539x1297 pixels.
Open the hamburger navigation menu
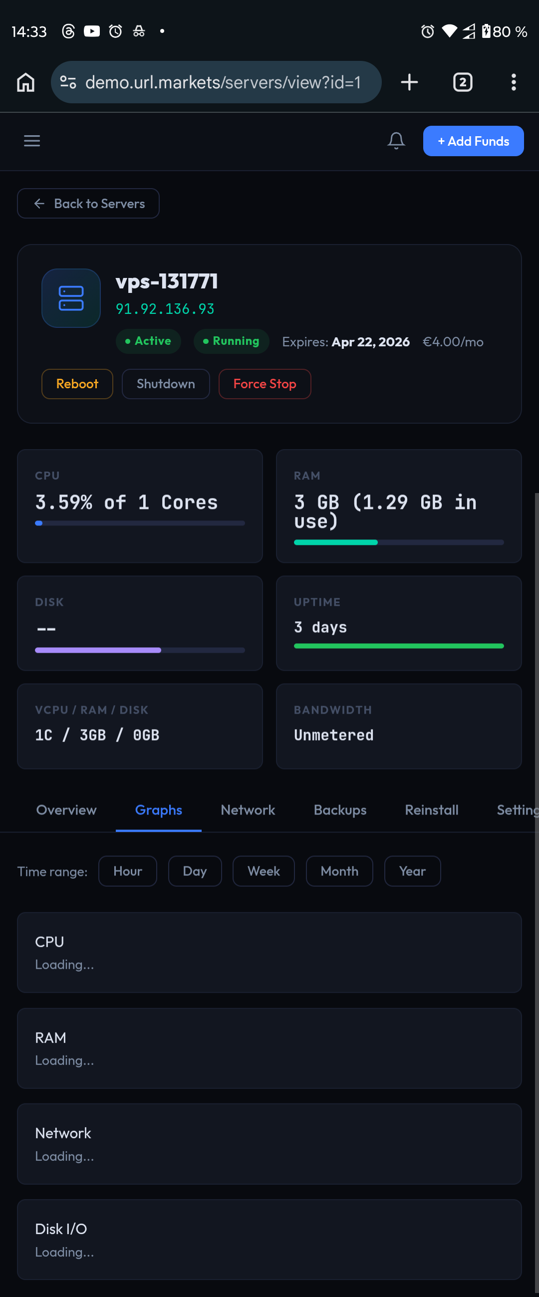pos(32,141)
